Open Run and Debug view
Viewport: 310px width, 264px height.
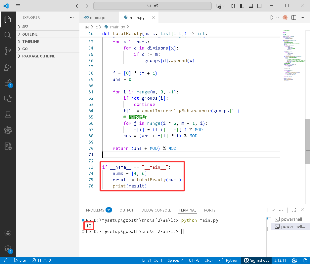click(8, 67)
